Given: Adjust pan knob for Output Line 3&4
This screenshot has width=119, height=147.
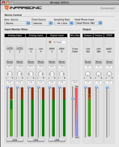Looking at the screenshot, I should (98, 74).
